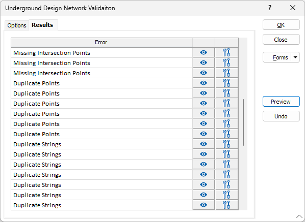Open the Forms dropdown arrow
305x222 pixels.
pyautogui.click(x=295, y=57)
